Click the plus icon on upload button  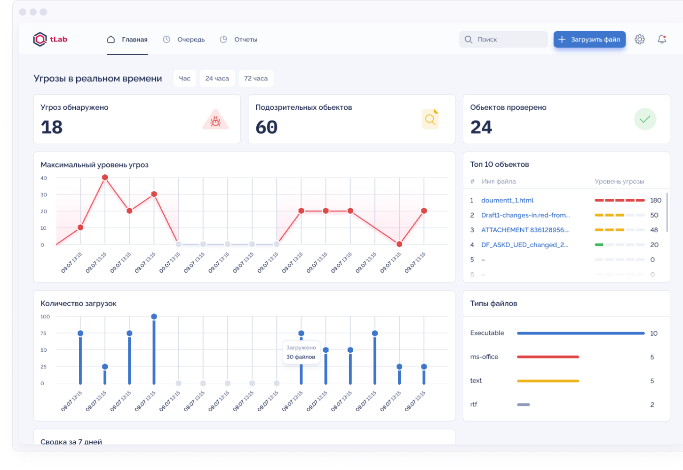[x=562, y=40]
